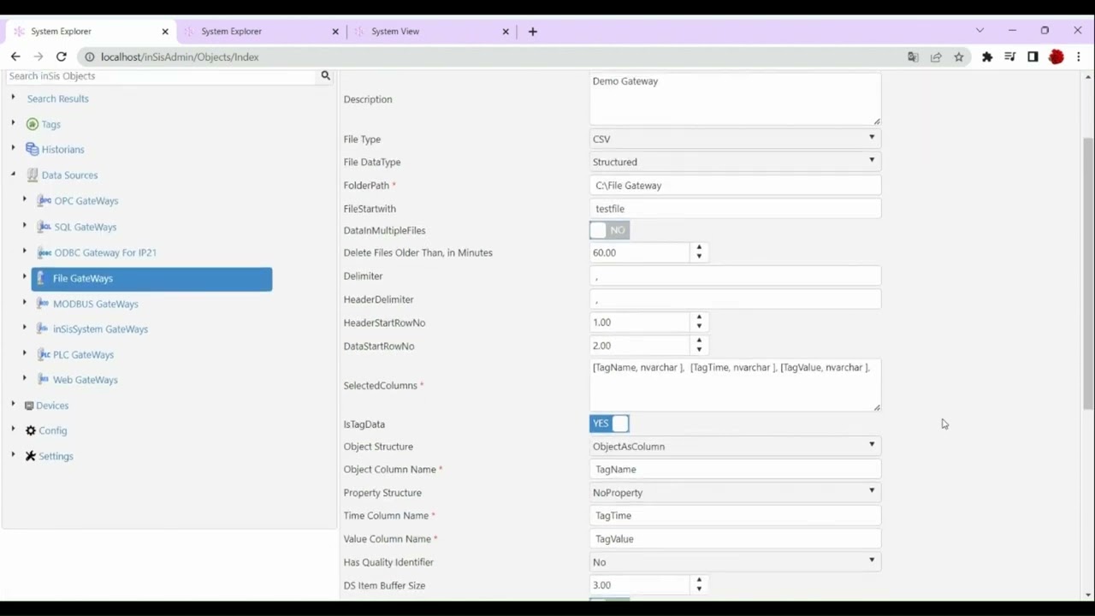Open the File Type CSV dropdown

pyautogui.click(x=735, y=139)
